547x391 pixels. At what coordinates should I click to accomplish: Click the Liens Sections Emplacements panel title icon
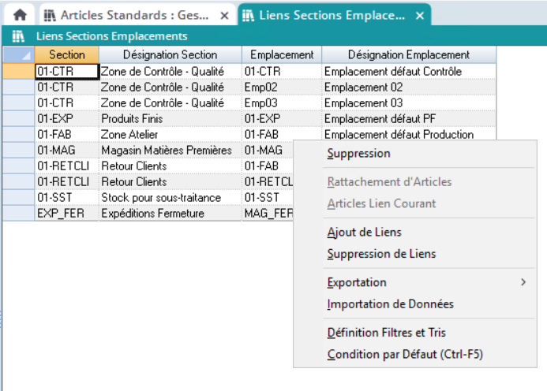point(18,36)
